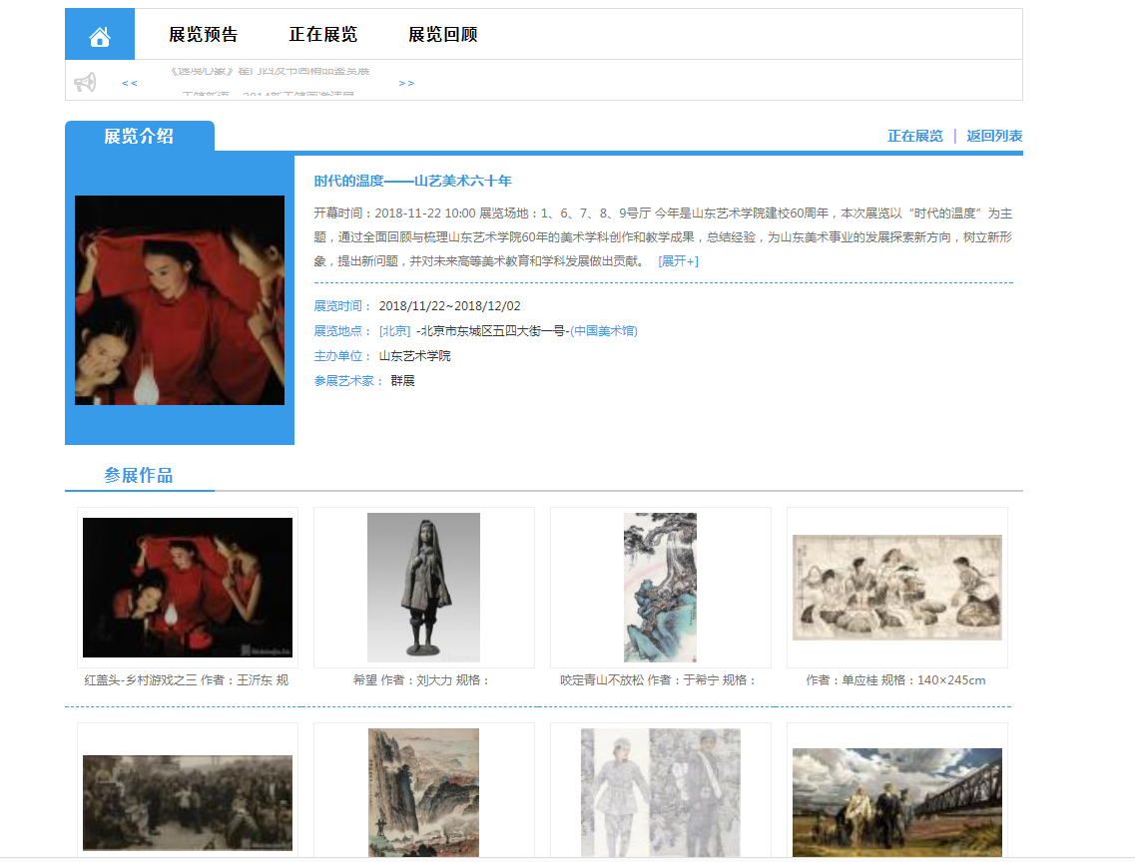Click the 返回列表 link
The height and width of the screenshot is (862, 1135).
click(x=993, y=136)
